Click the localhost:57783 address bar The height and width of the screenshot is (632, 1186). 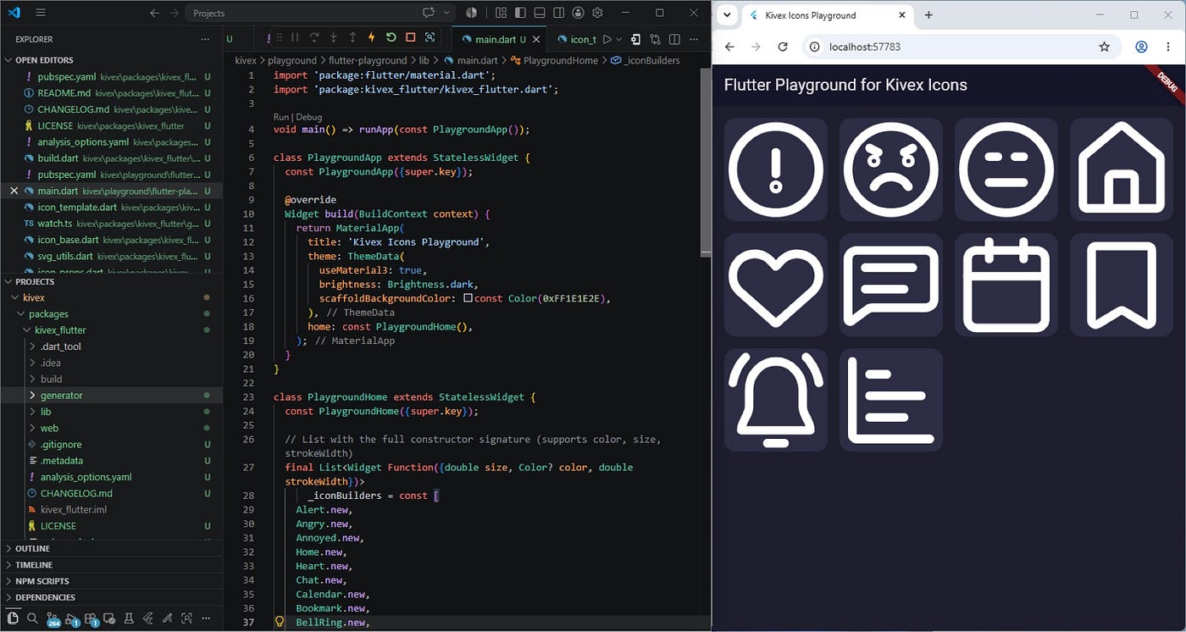point(962,47)
